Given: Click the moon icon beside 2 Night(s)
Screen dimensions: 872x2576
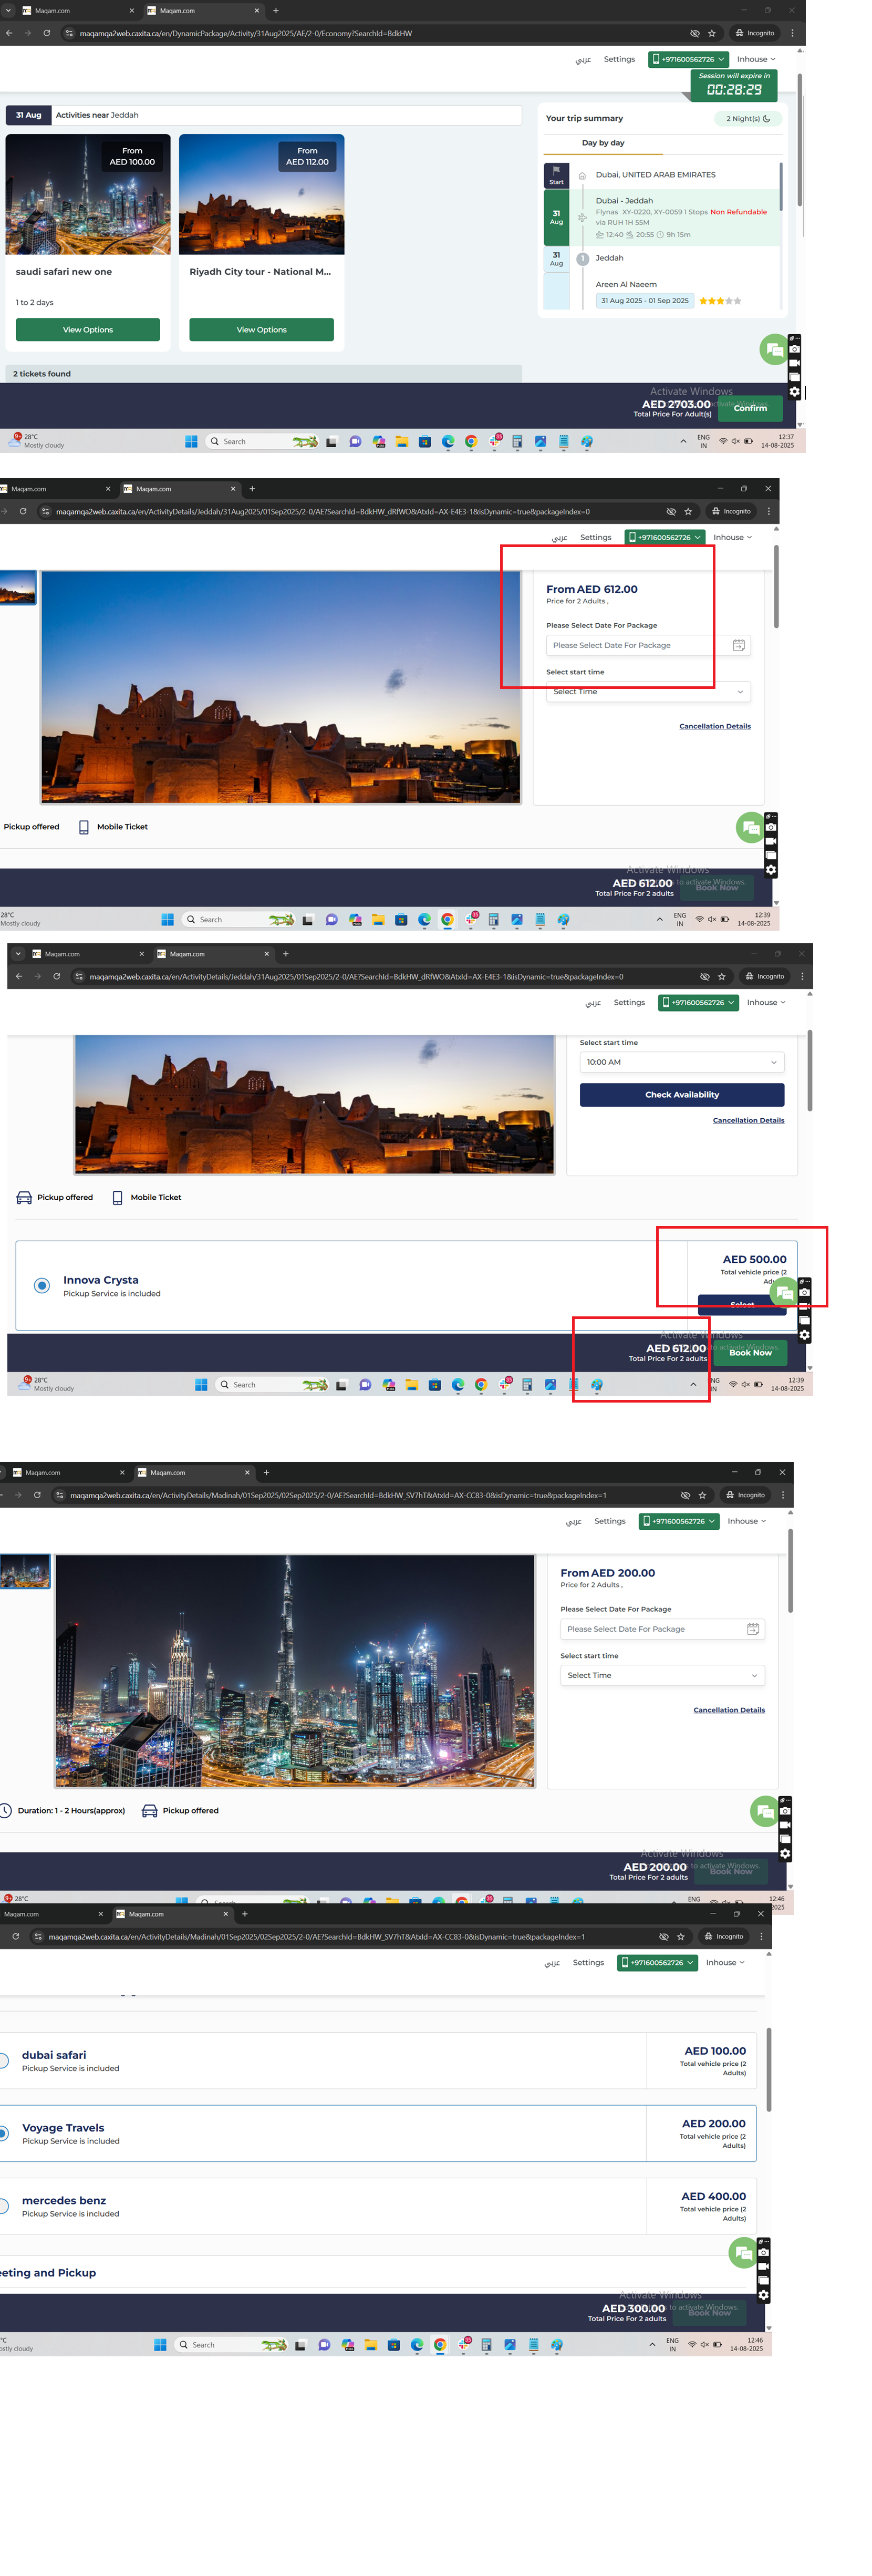Looking at the screenshot, I should tap(767, 119).
